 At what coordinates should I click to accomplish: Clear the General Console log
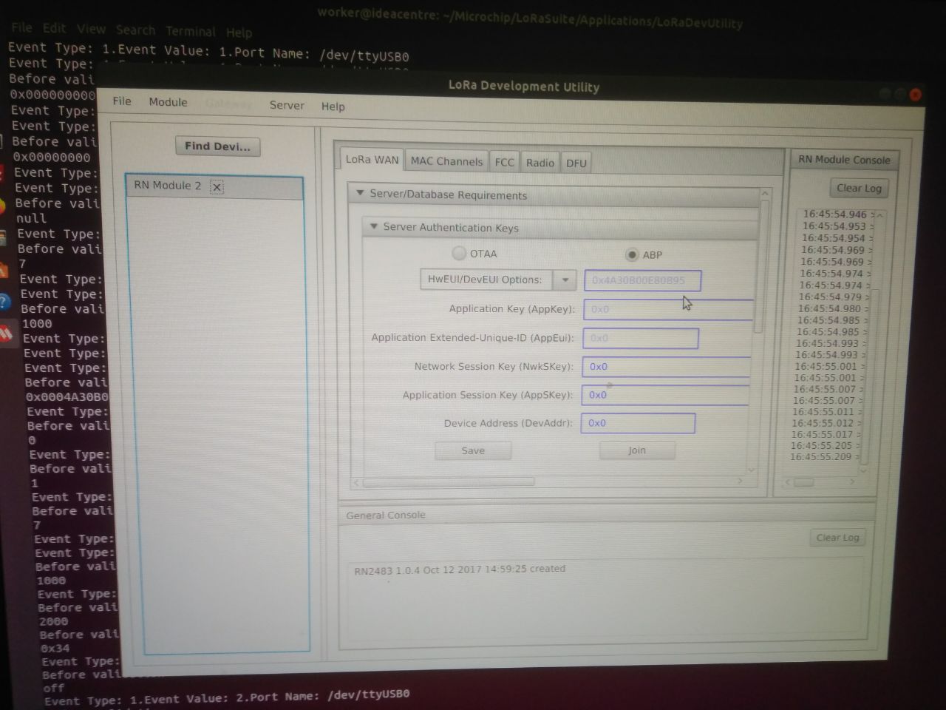coord(837,538)
